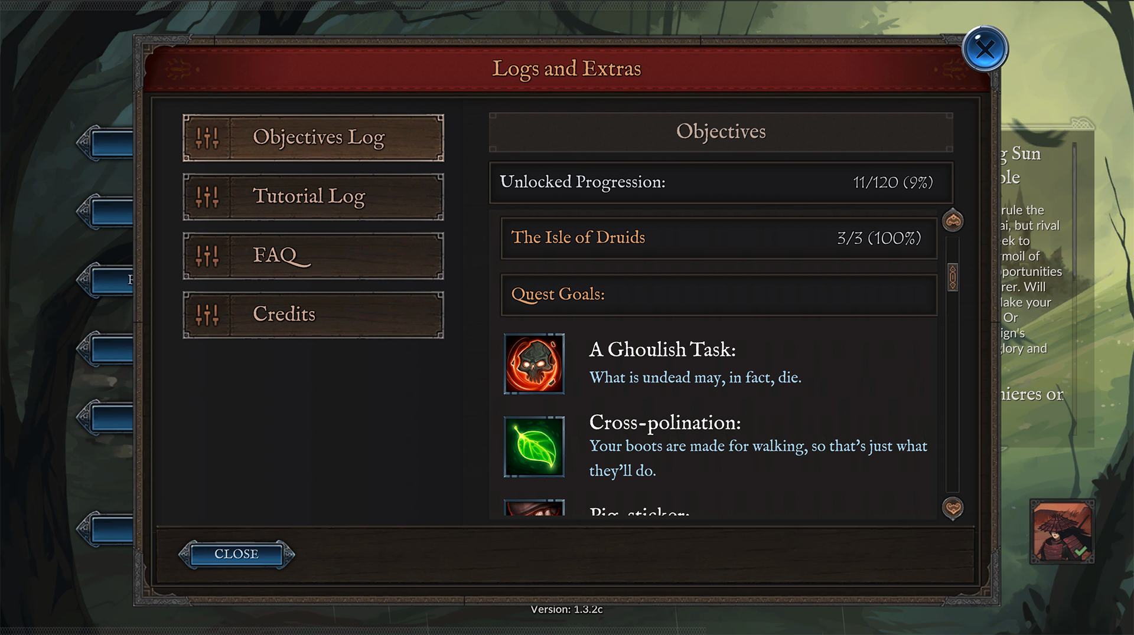The height and width of the screenshot is (635, 1134).
Task: Click the skull icon for A Ghoulish Task
Action: point(534,364)
